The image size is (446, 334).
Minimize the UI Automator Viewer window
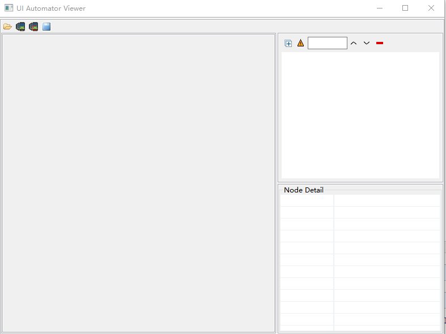[380, 8]
